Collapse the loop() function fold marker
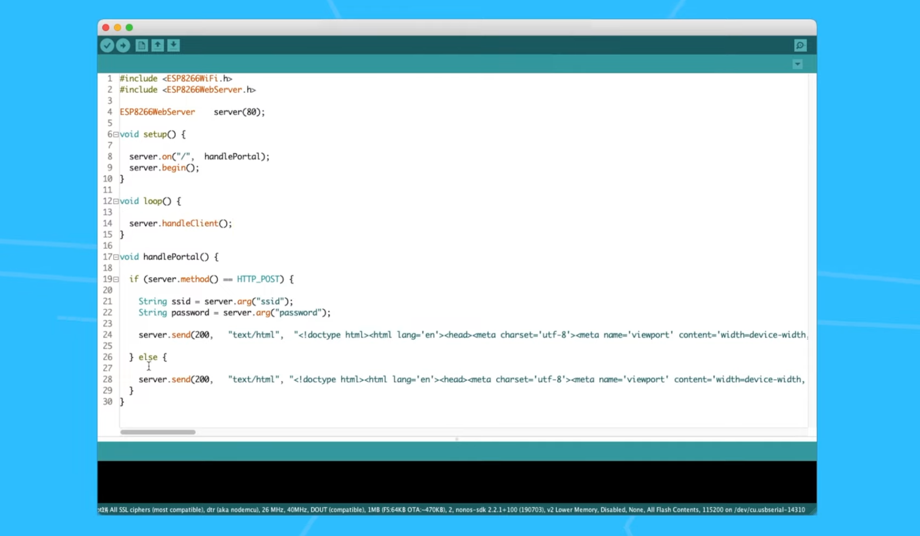The height and width of the screenshot is (536, 920). pyautogui.click(x=115, y=200)
